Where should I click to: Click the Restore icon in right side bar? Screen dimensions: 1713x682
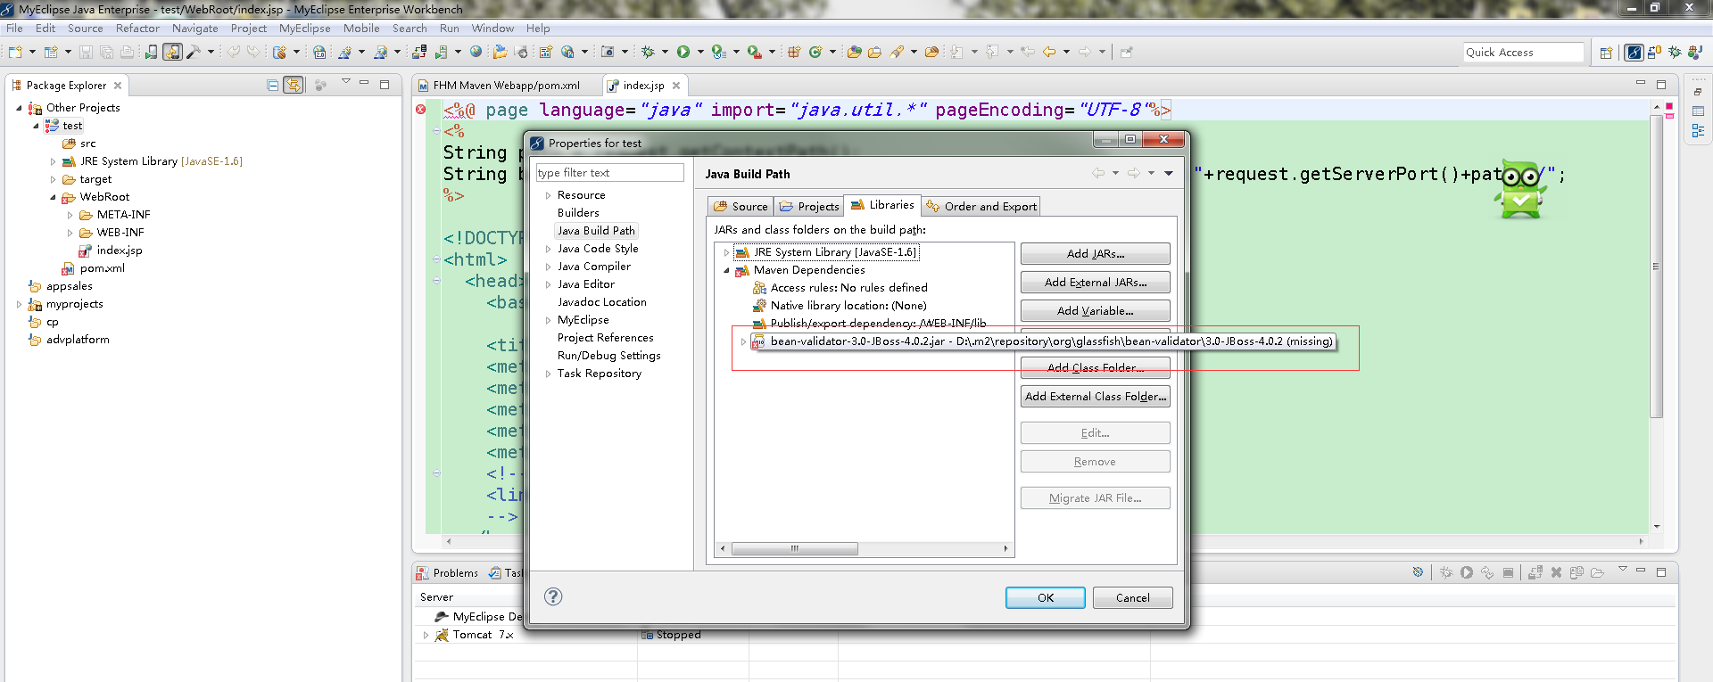tap(1698, 92)
